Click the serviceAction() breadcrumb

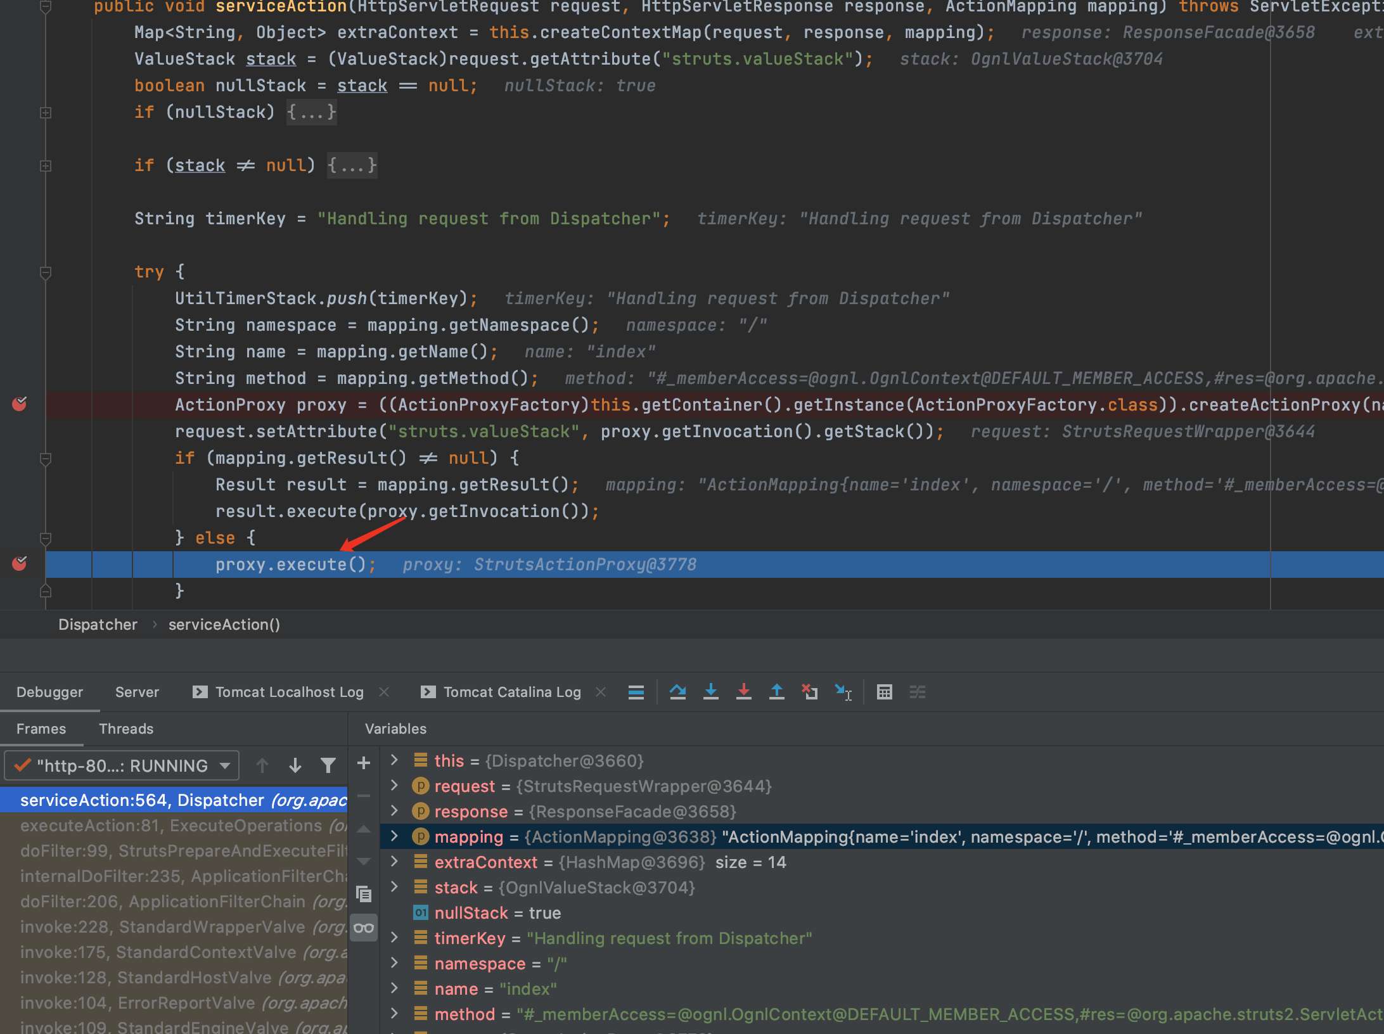click(224, 625)
